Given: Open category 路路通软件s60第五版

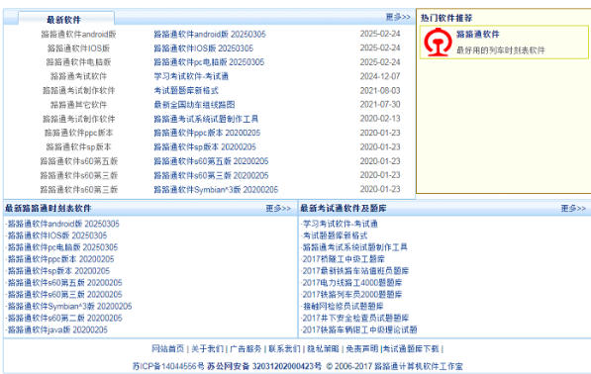Looking at the screenshot, I should pos(78,161).
